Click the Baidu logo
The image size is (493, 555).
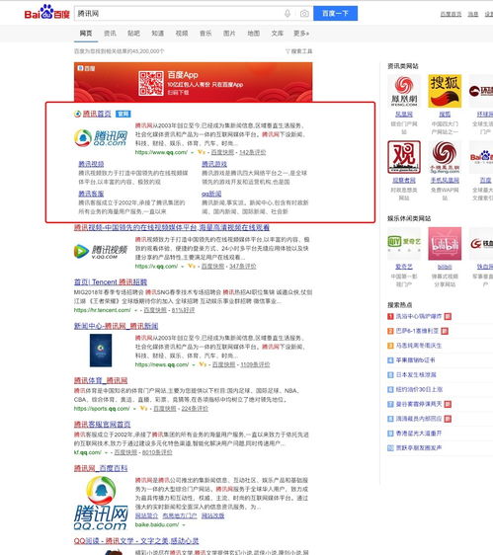[x=47, y=13]
